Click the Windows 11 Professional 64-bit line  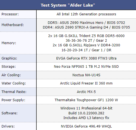click(x=86, y=108)
